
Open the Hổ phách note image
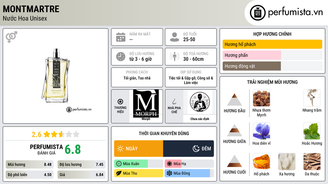261,162
